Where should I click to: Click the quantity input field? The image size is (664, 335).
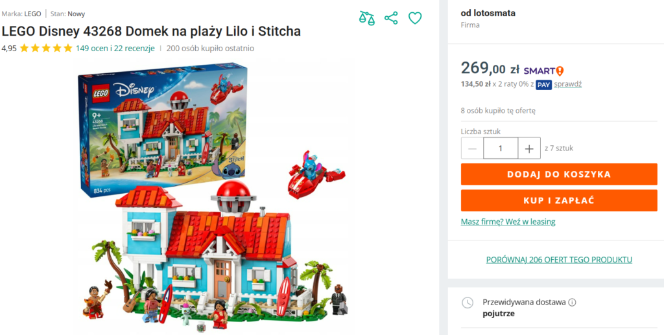click(x=501, y=148)
